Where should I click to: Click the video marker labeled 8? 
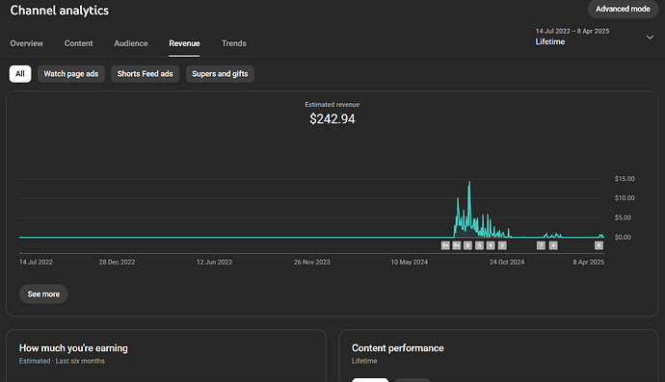467,245
